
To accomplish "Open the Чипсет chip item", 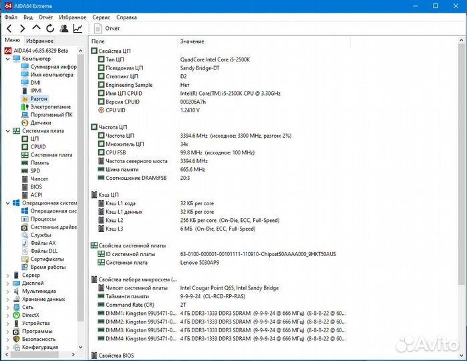I will 35,179.
